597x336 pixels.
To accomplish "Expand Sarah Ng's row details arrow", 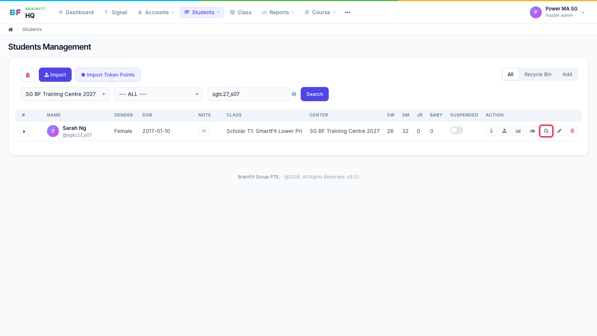I will (x=24, y=131).
